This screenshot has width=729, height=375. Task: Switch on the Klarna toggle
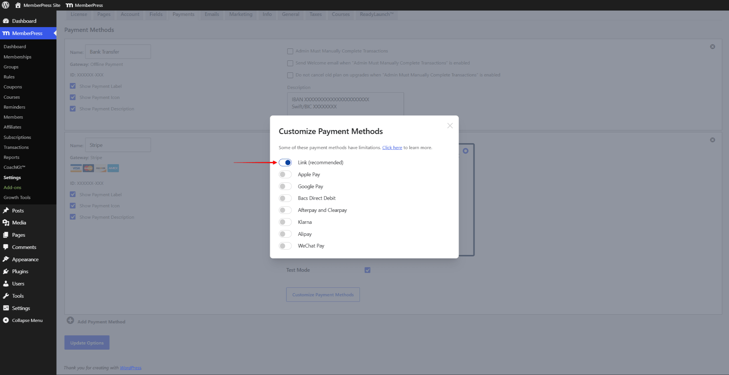pyautogui.click(x=285, y=222)
